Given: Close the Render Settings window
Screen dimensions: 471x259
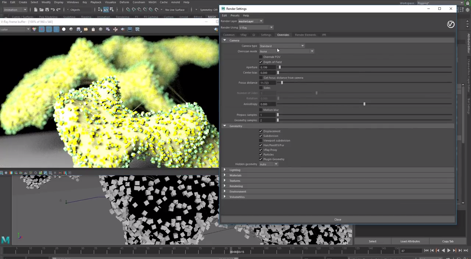Looking at the screenshot, I should click(451, 8).
